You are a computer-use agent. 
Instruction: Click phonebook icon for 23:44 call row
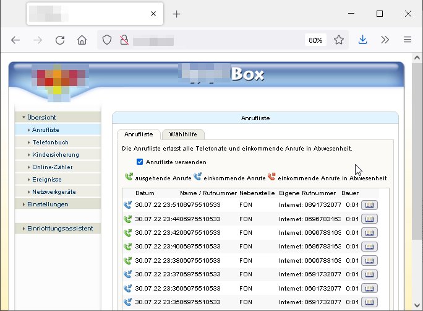369,219
